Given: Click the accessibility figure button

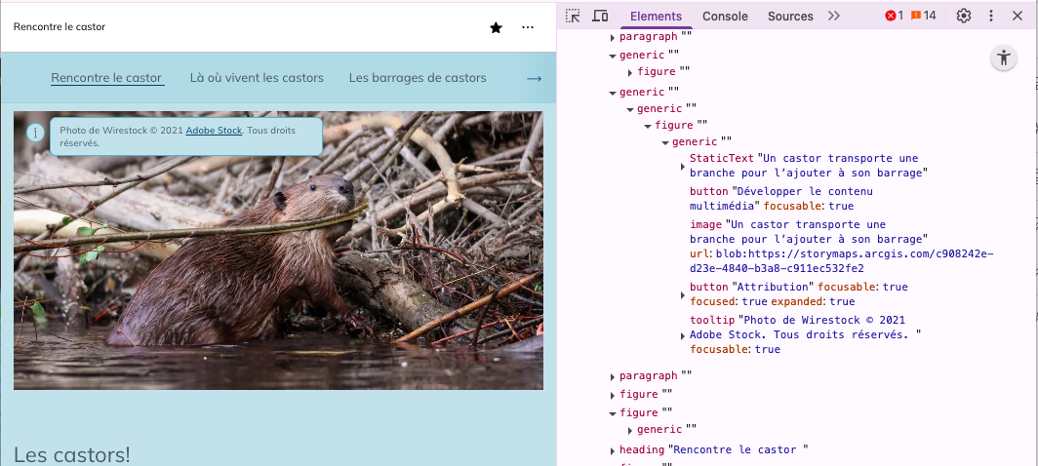Looking at the screenshot, I should click(x=1003, y=58).
